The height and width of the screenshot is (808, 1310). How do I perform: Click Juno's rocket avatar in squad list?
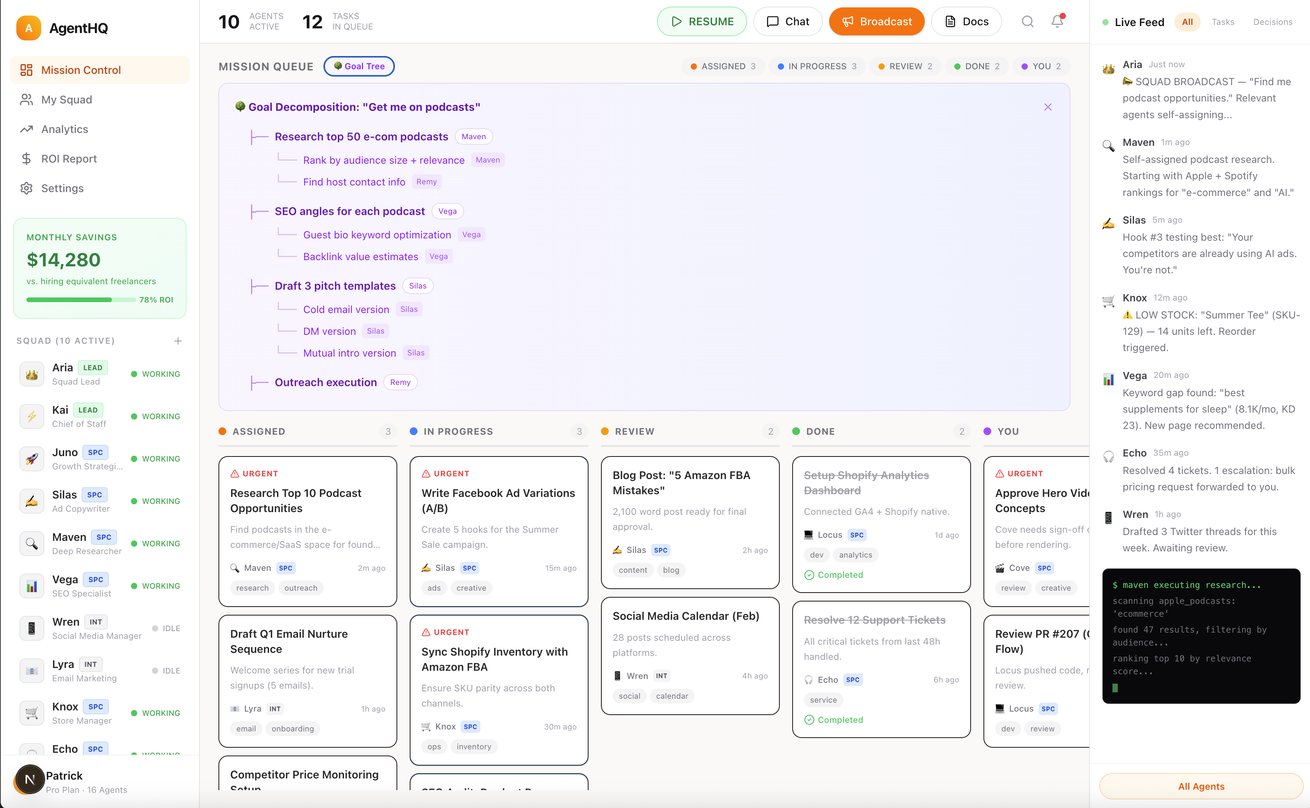[x=32, y=458]
